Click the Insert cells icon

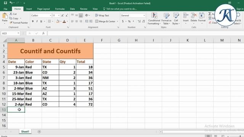[x=186, y=16]
